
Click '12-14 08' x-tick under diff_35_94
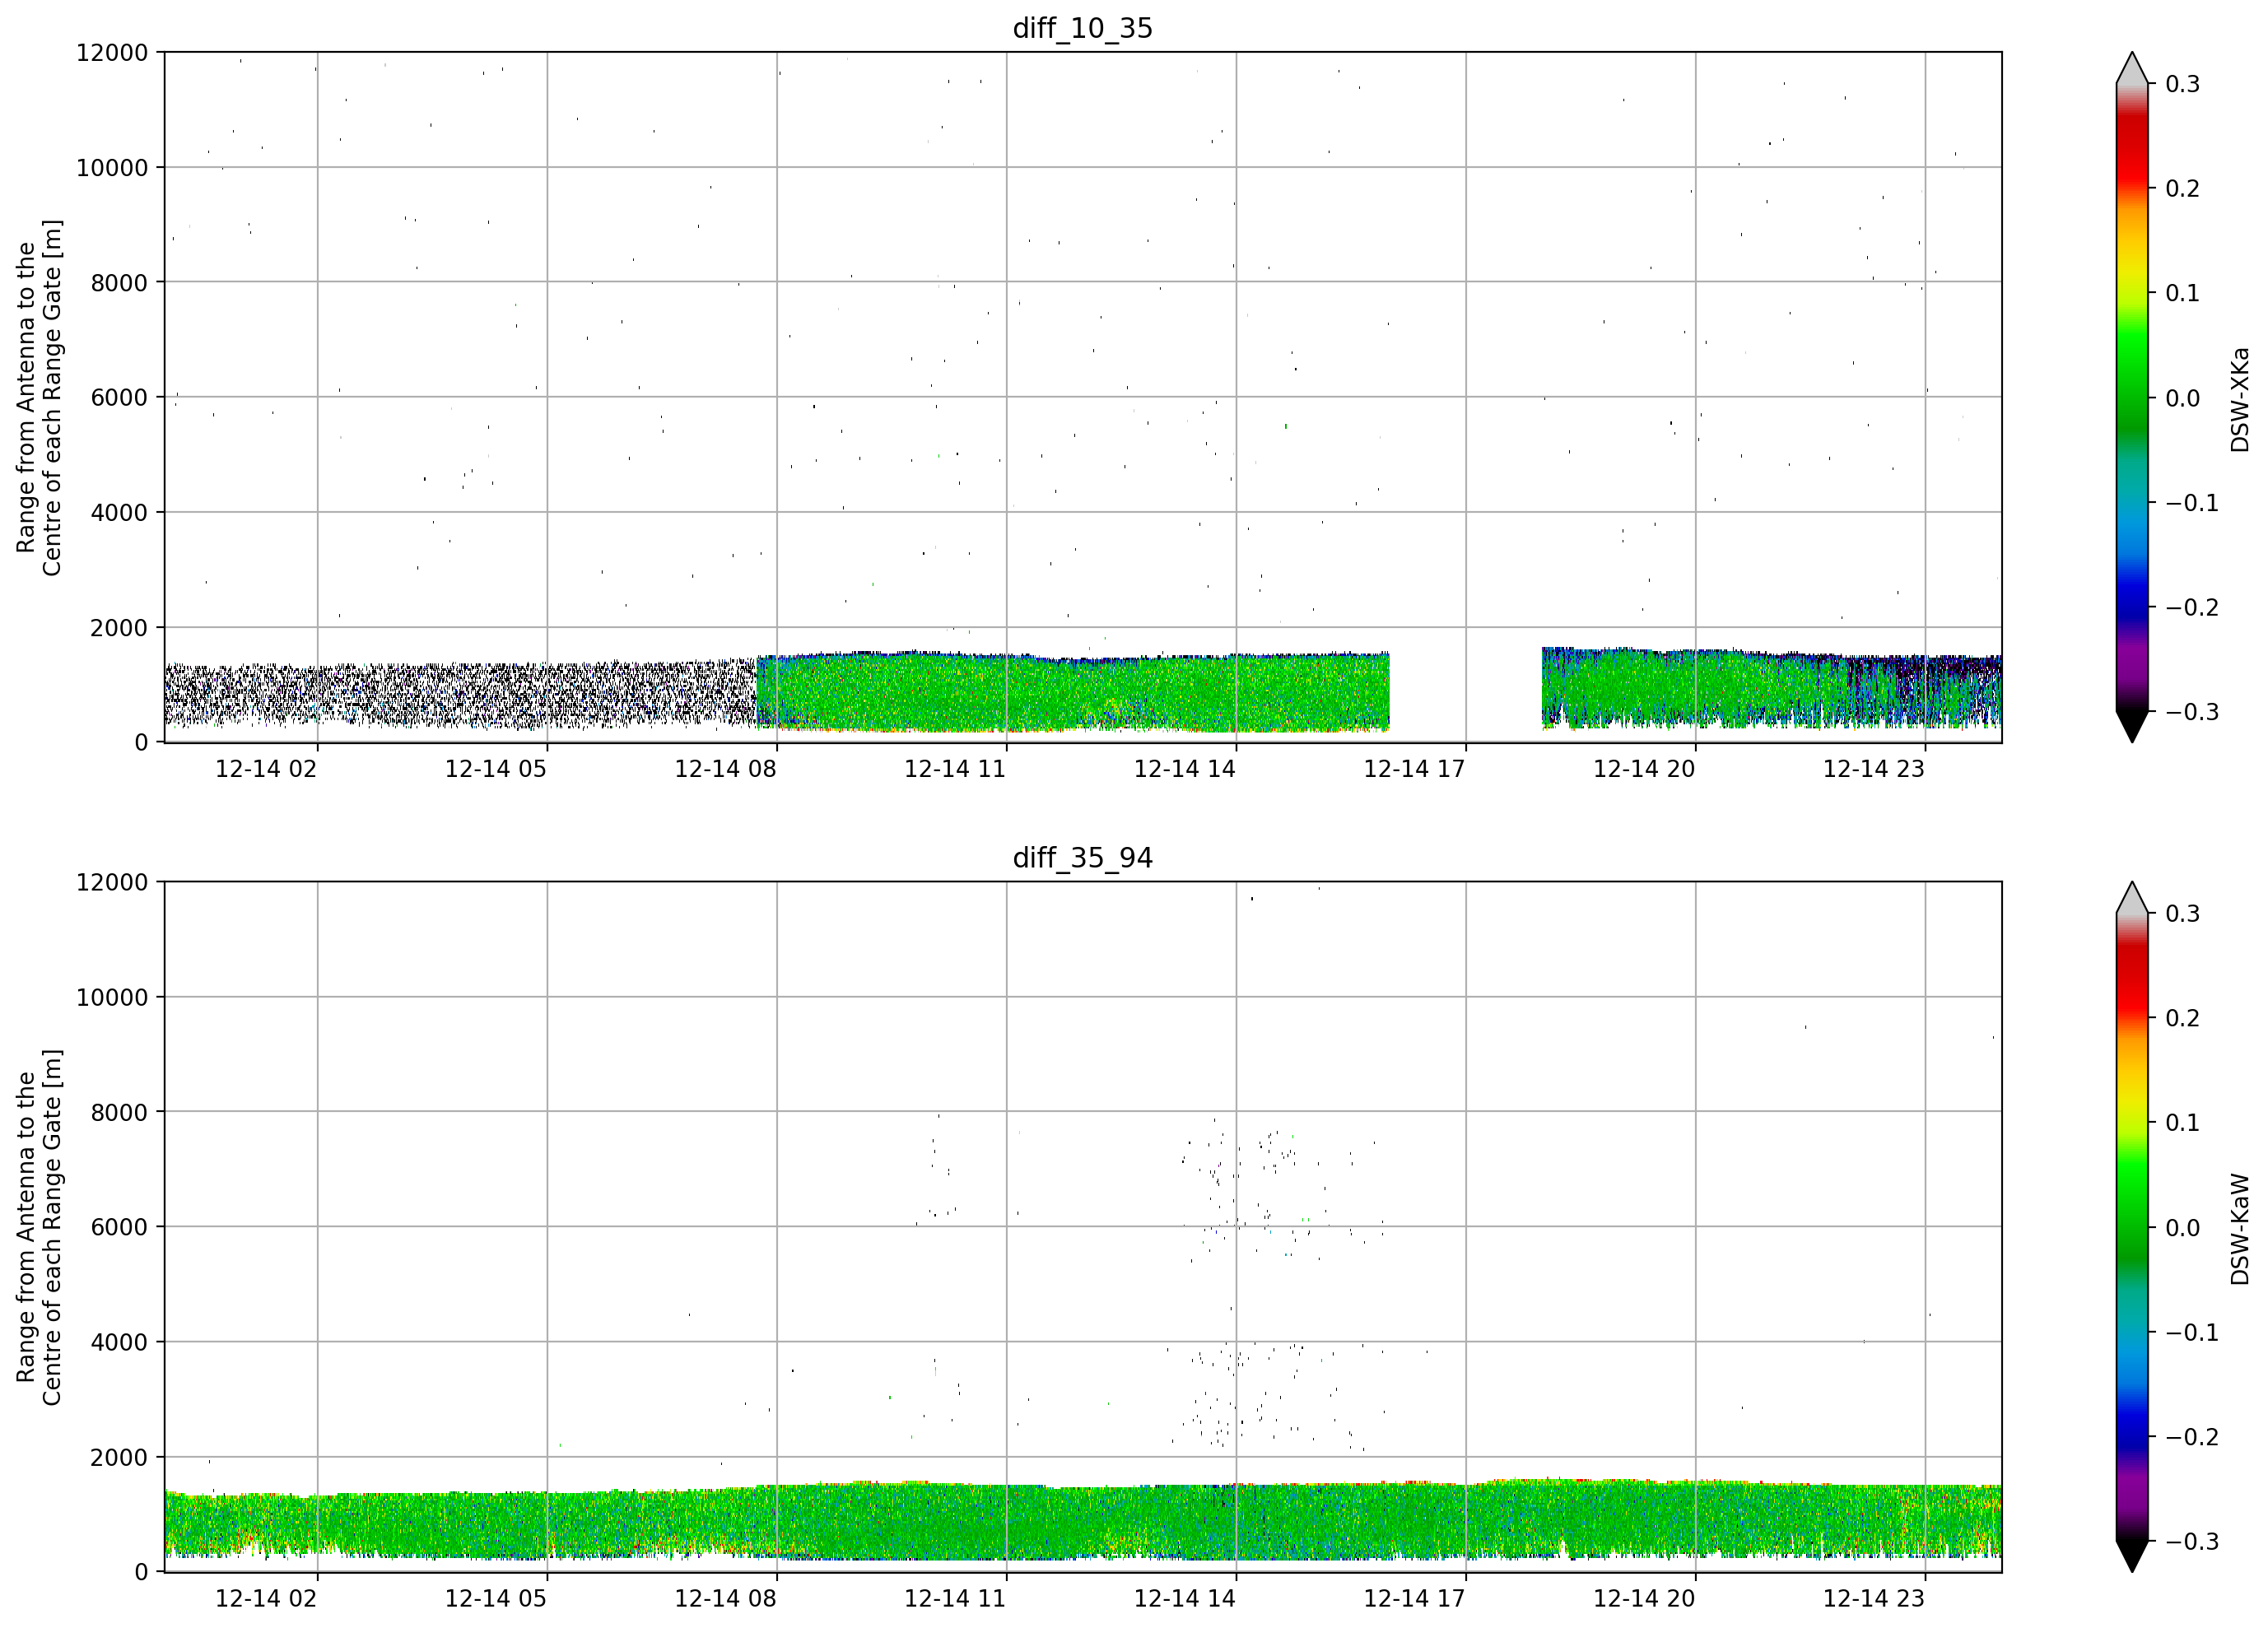click(x=726, y=1599)
